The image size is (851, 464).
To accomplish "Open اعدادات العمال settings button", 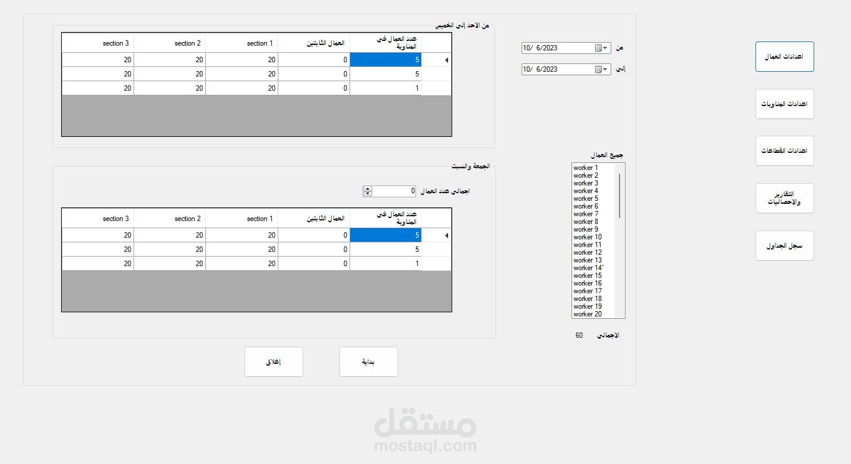I will [x=785, y=57].
